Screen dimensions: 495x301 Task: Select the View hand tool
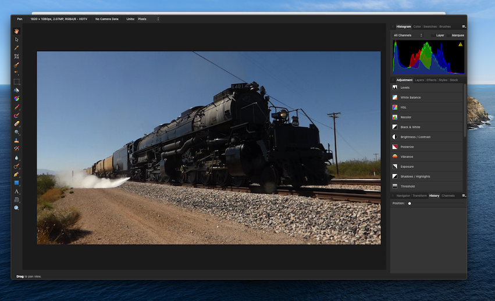click(16, 31)
